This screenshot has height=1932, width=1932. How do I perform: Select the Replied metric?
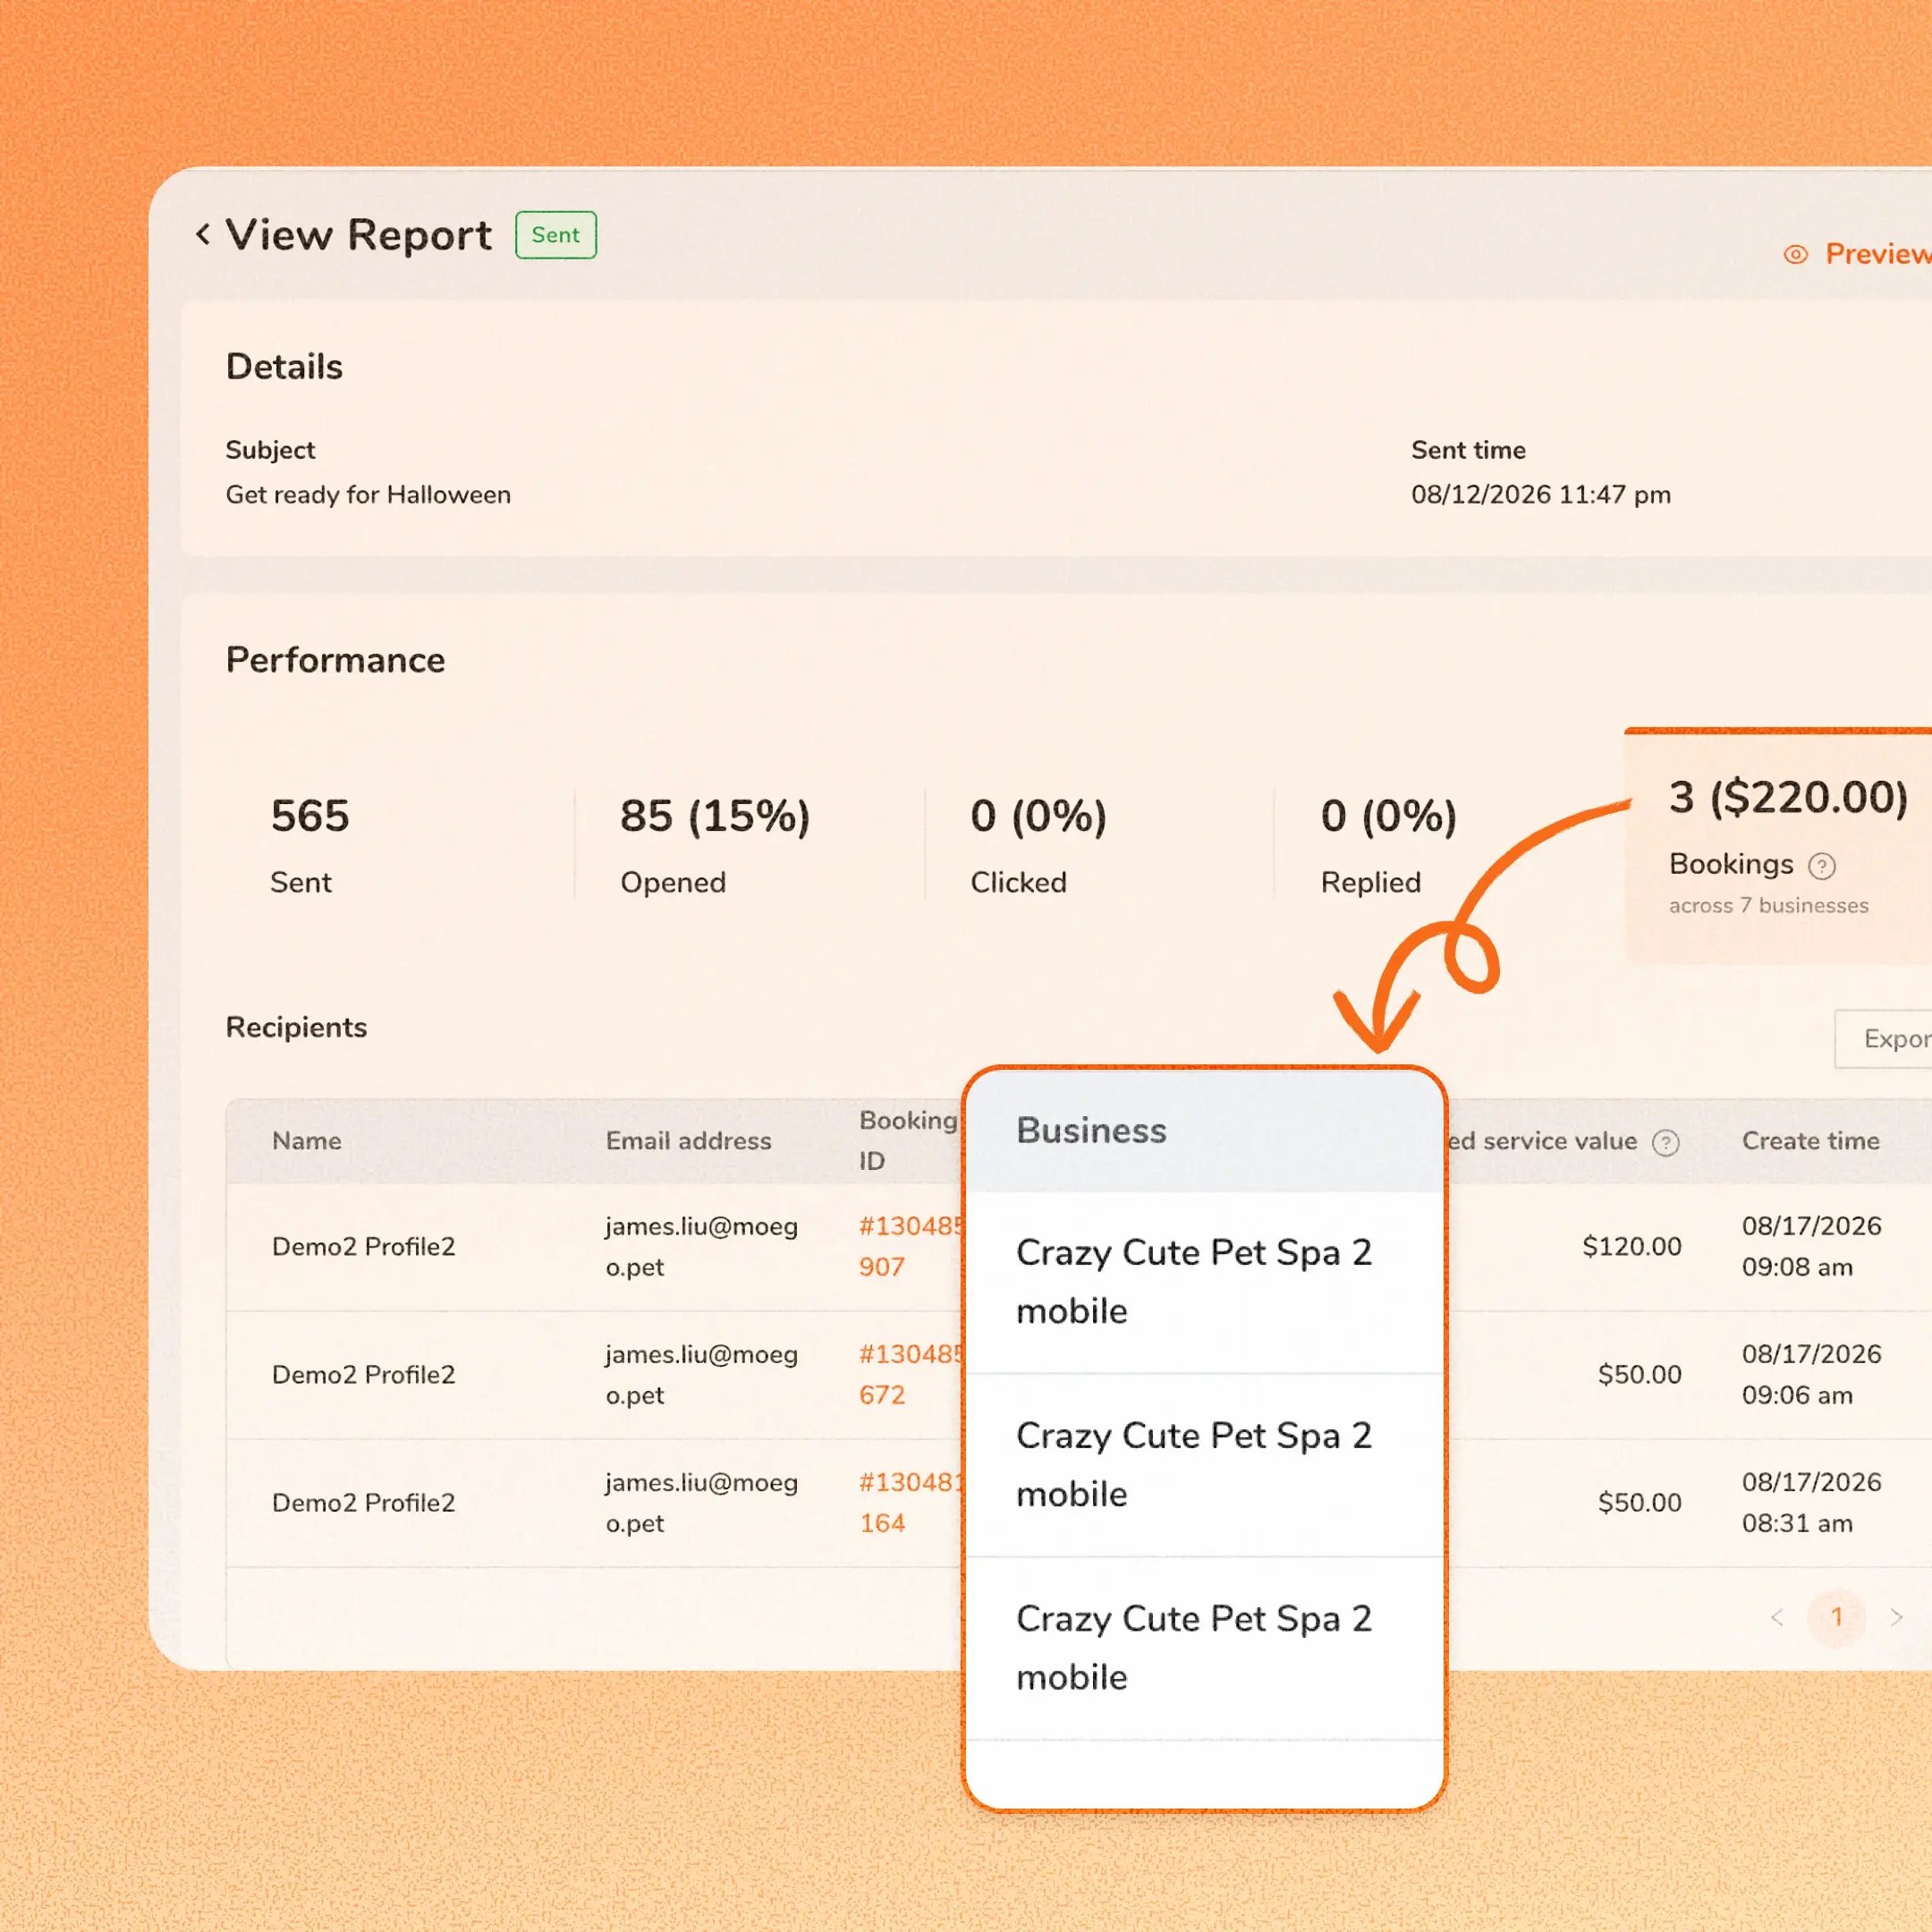tap(1389, 845)
